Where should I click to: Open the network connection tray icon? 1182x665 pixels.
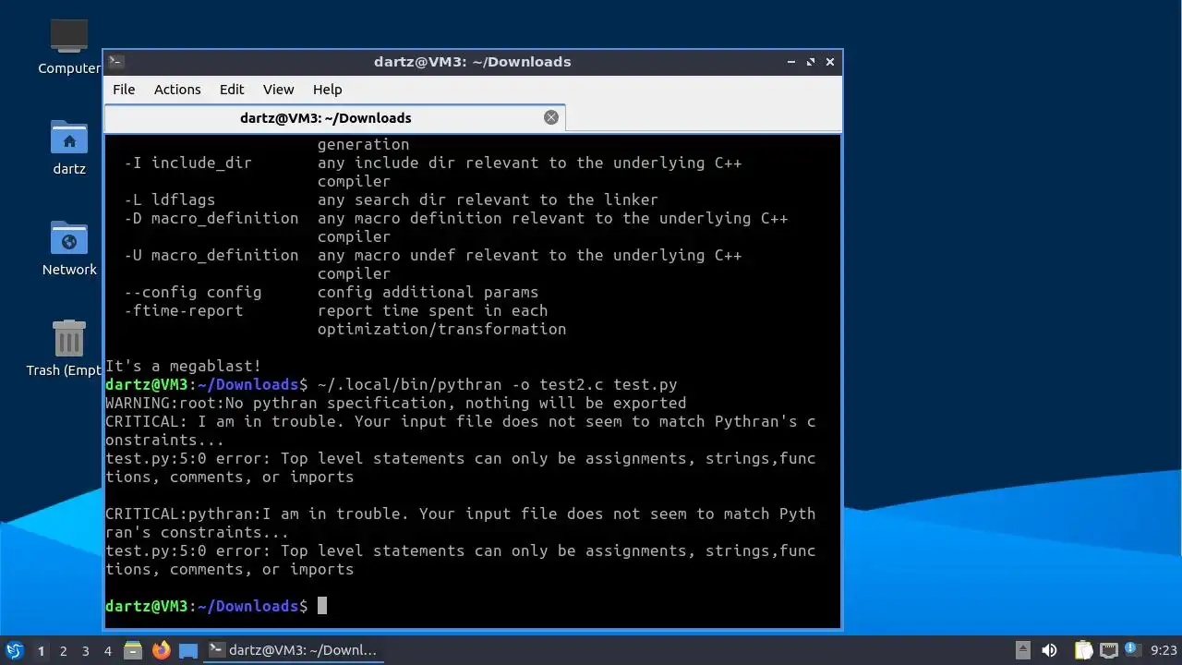pyautogui.click(x=1109, y=650)
